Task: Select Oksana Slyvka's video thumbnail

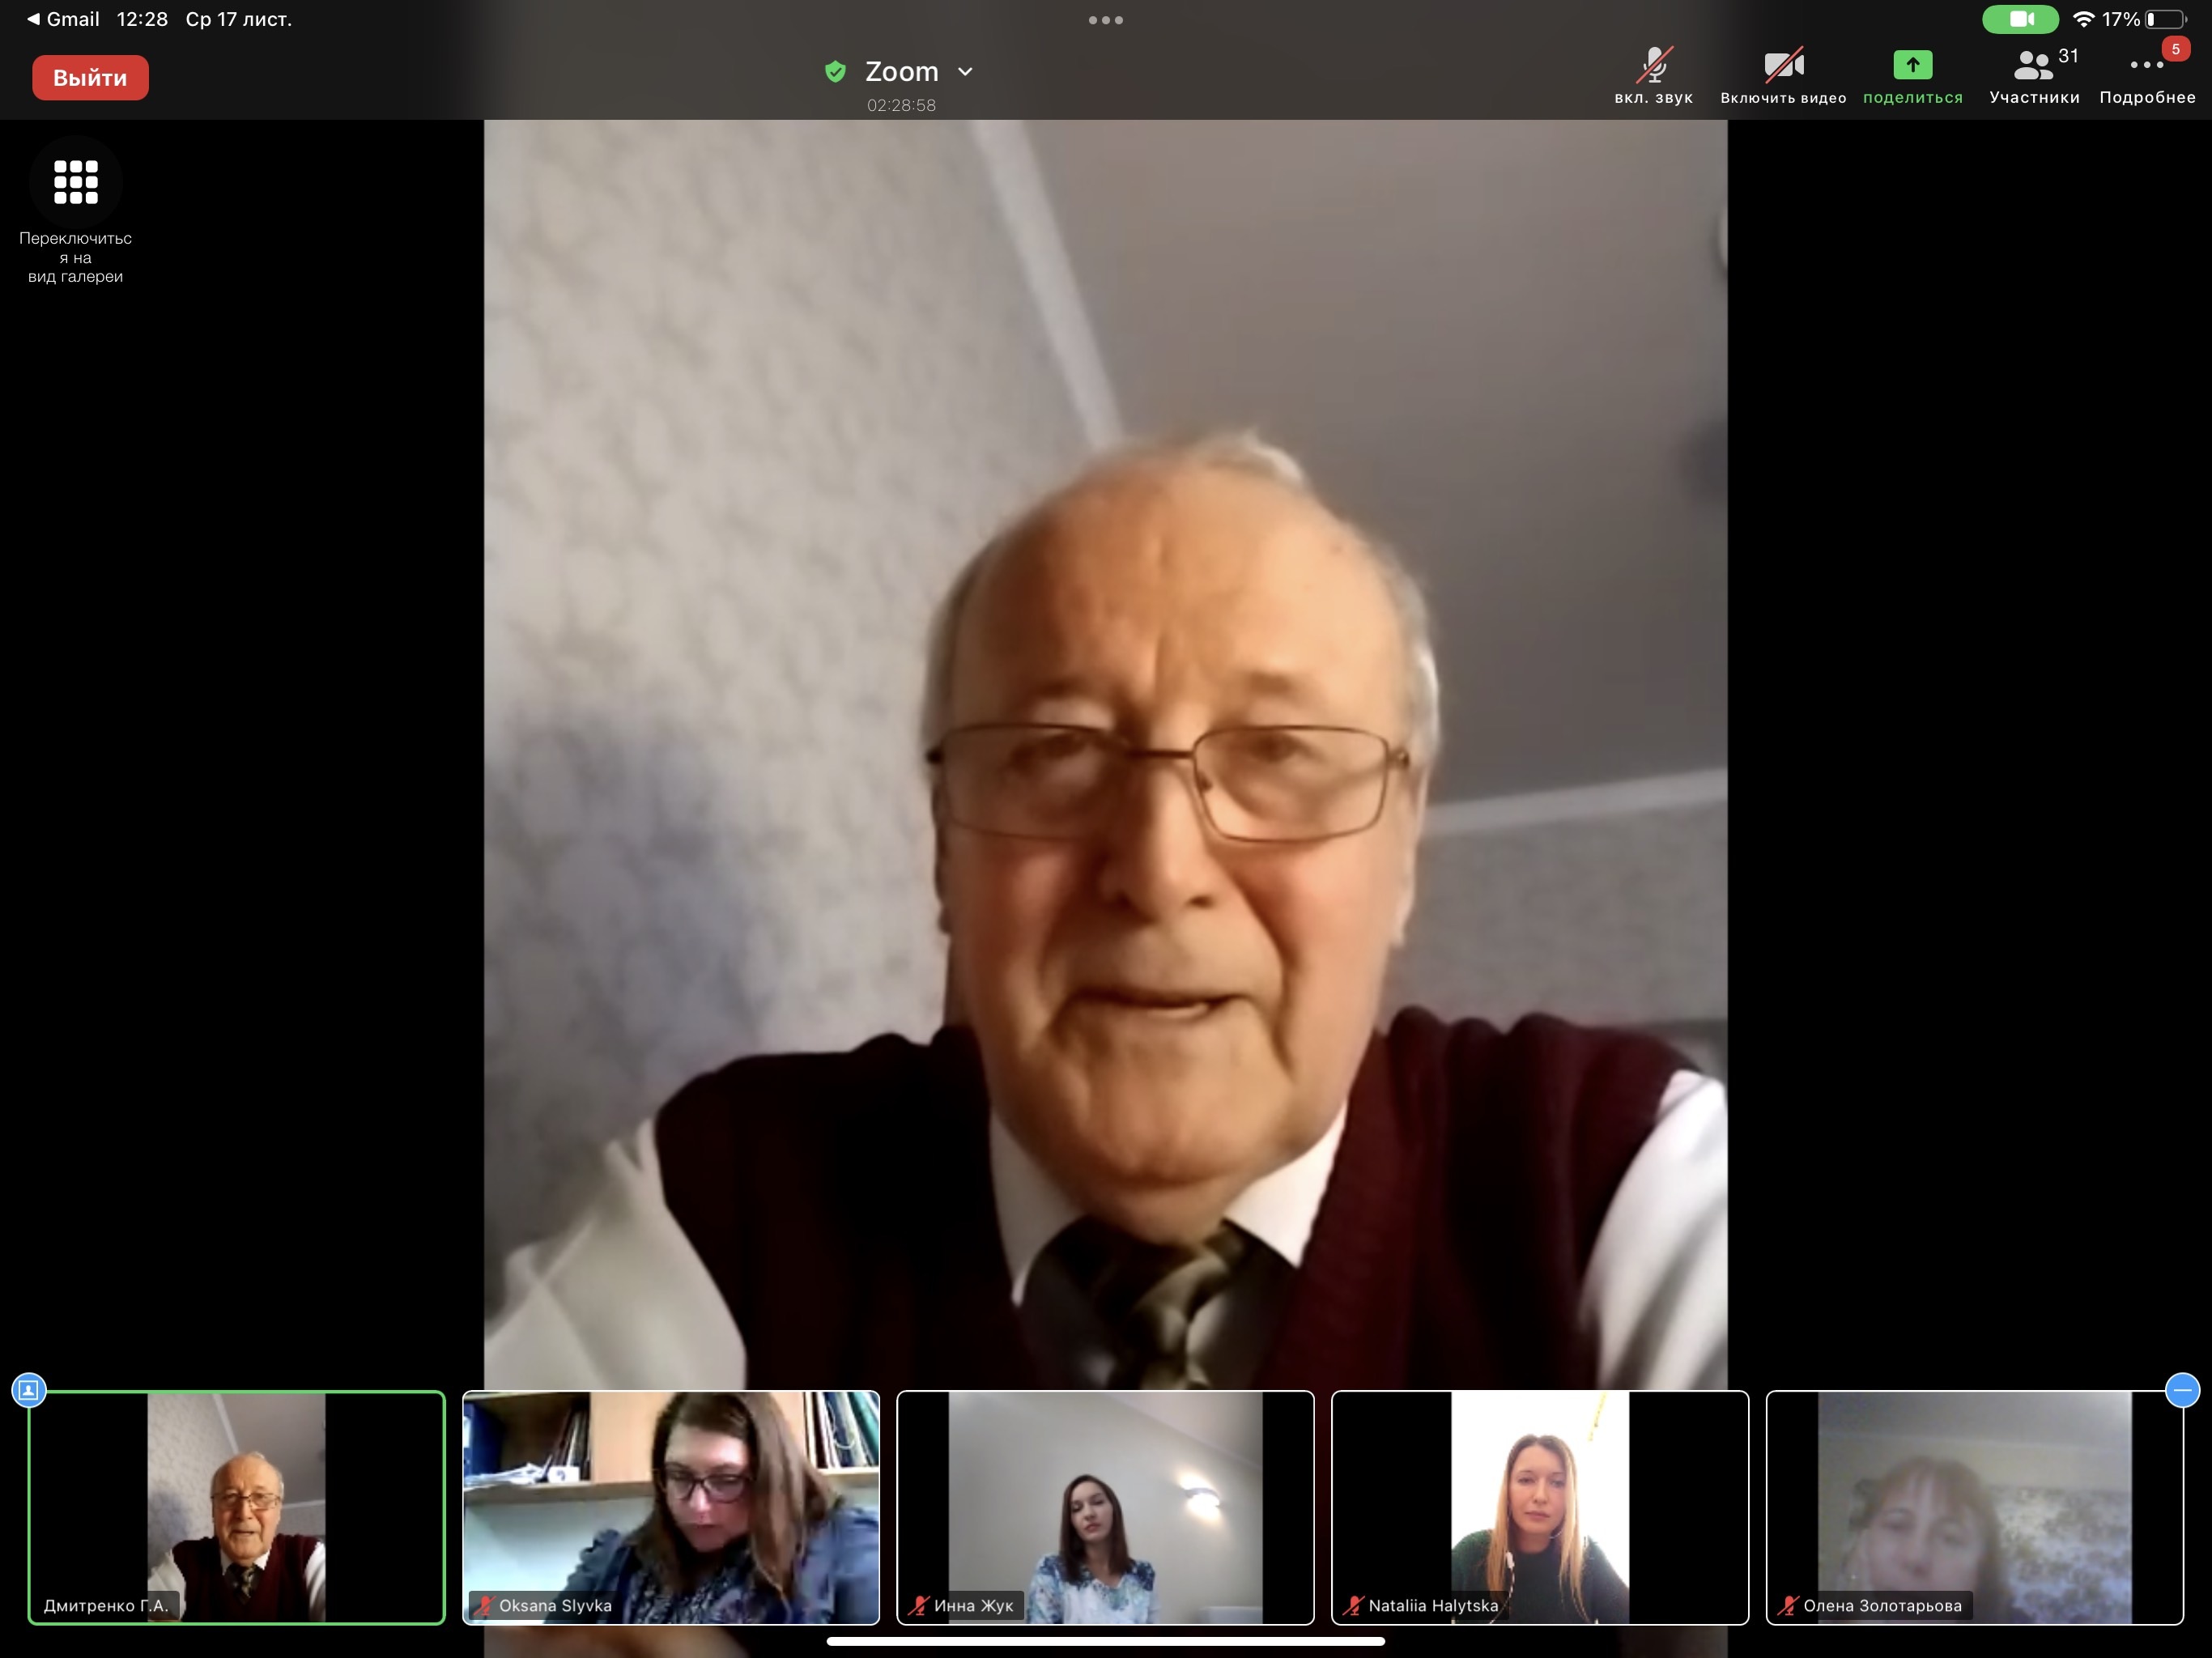Action: point(671,1507)
